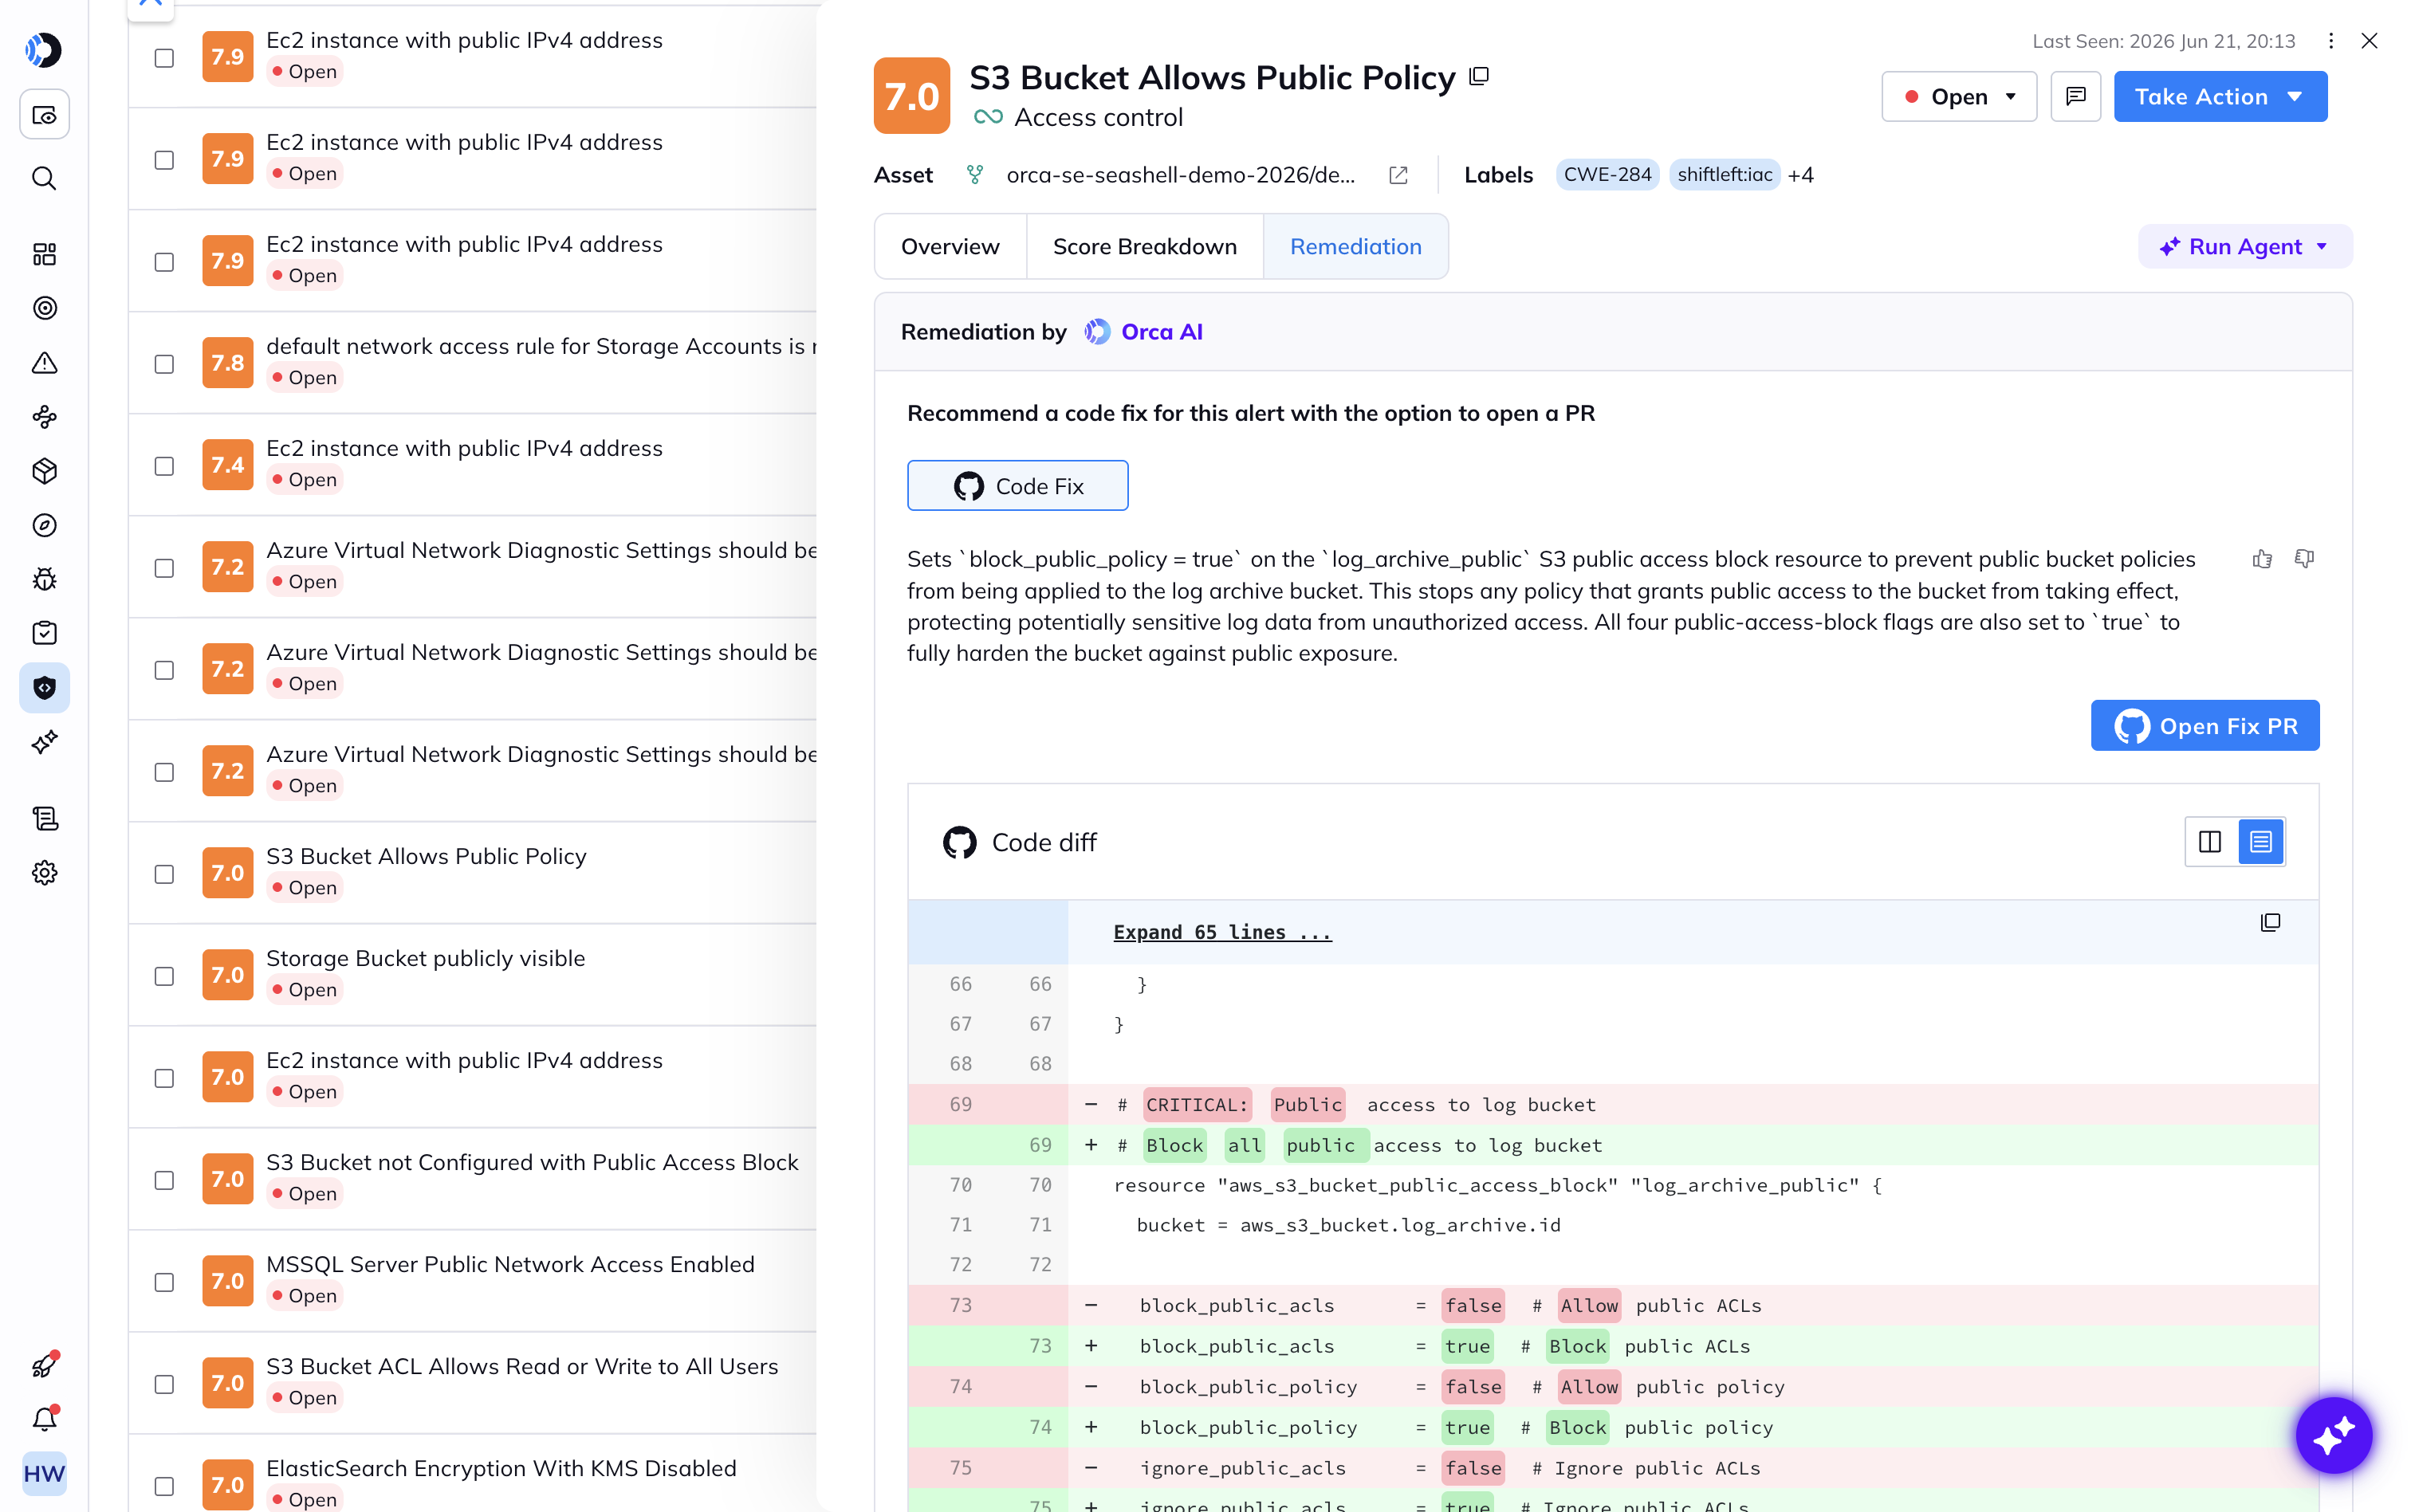Viewport: 2411px width, 1512px height.
Task: Check MSSQL Server Public Network Access row
Action: [x=164, y=1282]
